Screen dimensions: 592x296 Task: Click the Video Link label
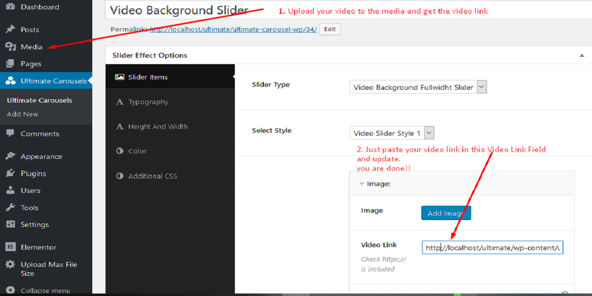(379, 245)
